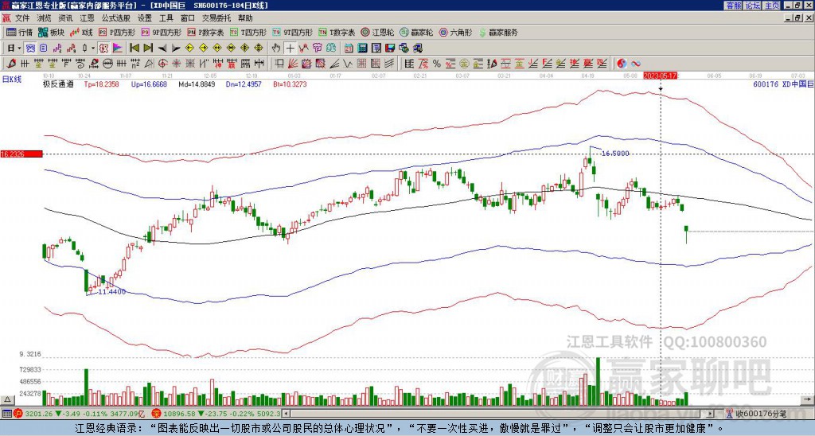The height and width of the screenshot is (436, 815).
Task: Expand the panel with bottom-left up arrow
Action: click(x=6, y=399)
